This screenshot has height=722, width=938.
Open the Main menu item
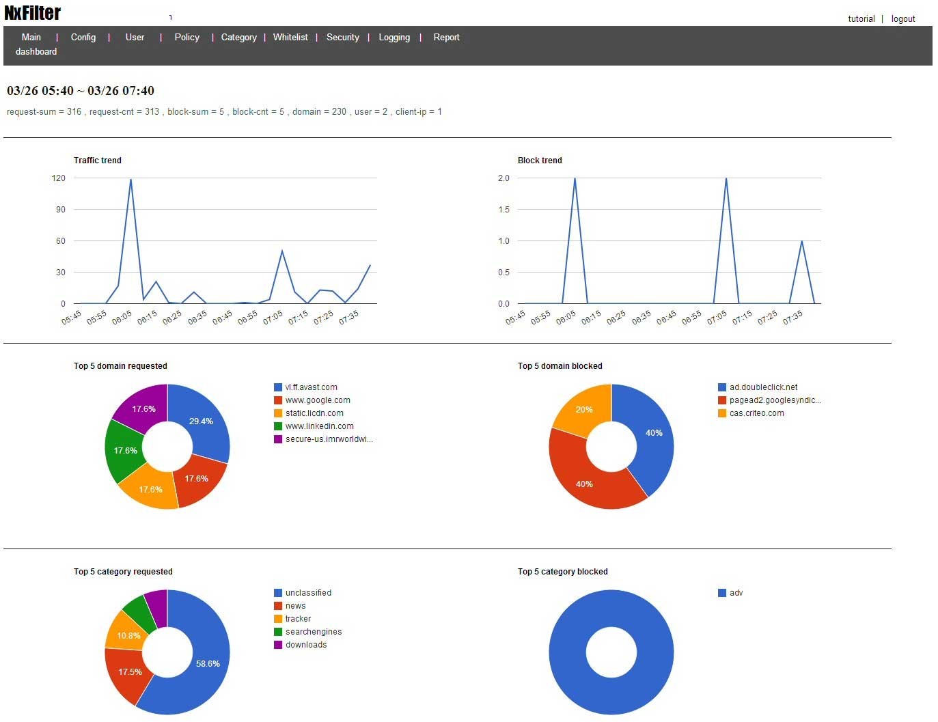point(31,38)
